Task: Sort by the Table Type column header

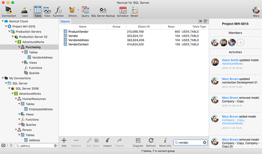Action: coord(195,26)
